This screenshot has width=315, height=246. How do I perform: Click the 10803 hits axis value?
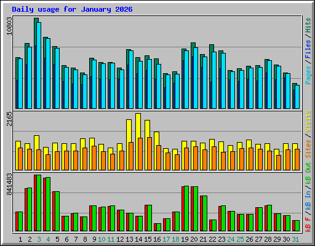(x=9, y=26)
